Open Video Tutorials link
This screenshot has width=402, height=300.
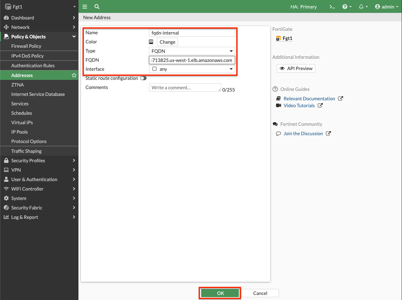pyautogui.click(x=299, y=105)
